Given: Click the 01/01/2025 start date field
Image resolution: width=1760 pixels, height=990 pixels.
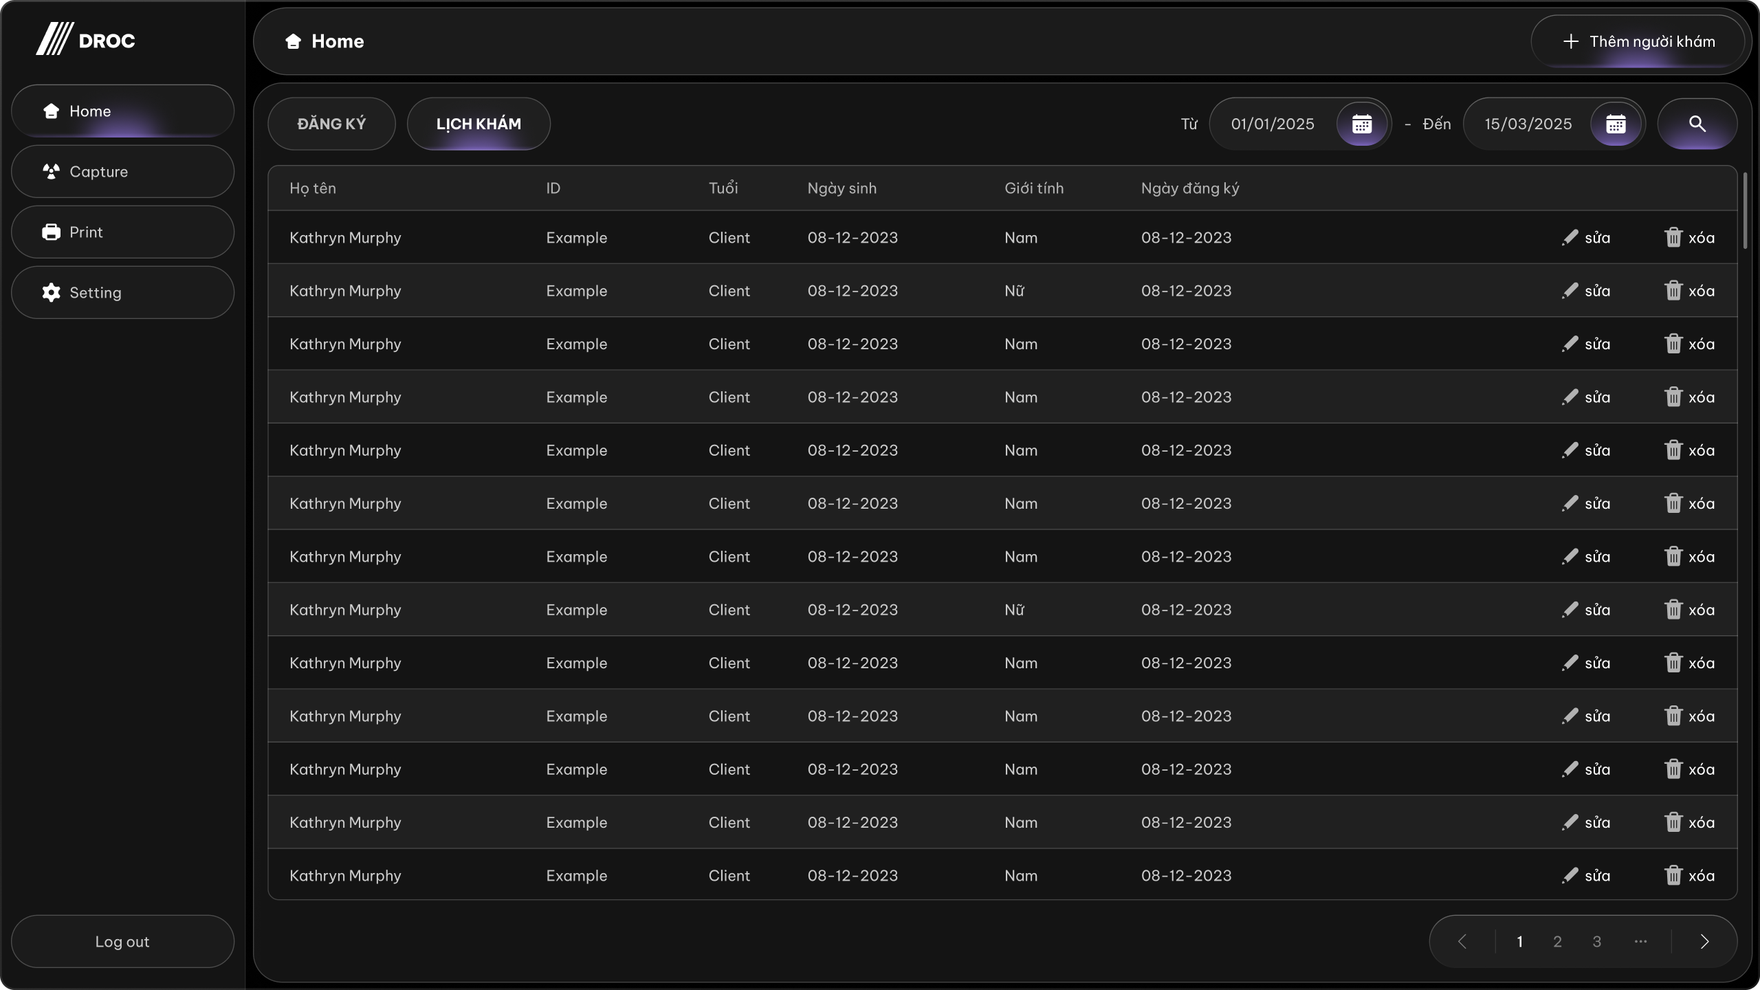Looking at the screenshot, I should [x=1273, y=124].
